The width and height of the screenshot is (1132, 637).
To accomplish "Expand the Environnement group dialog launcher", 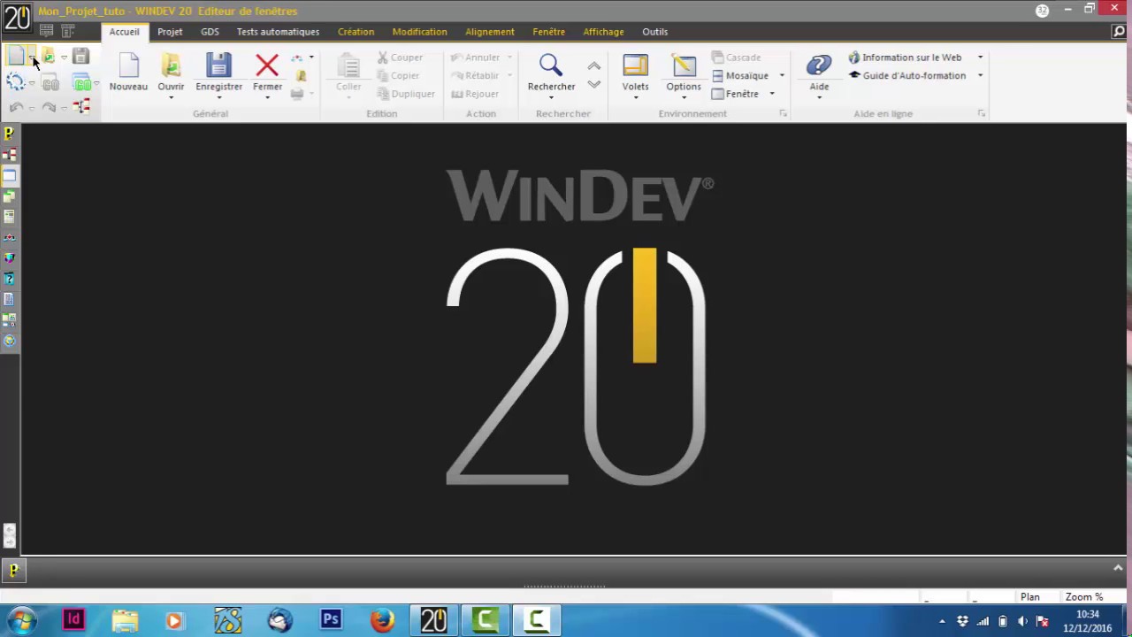I will pyautogui.click(x=783, y=114).
